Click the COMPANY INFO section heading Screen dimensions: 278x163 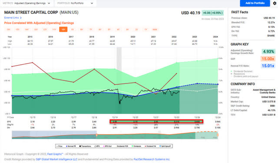pos(242,84)
